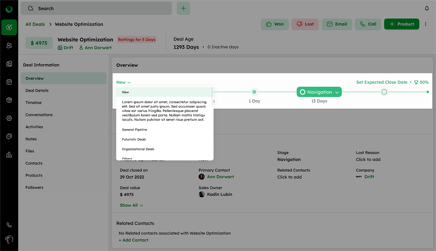Collapse the New pipeline dropdown
The width and height of the screenshot is (436, 251).
pyautogui.click(x=123, y=82)
